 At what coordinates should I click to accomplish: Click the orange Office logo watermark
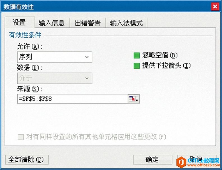click(181, 162)
